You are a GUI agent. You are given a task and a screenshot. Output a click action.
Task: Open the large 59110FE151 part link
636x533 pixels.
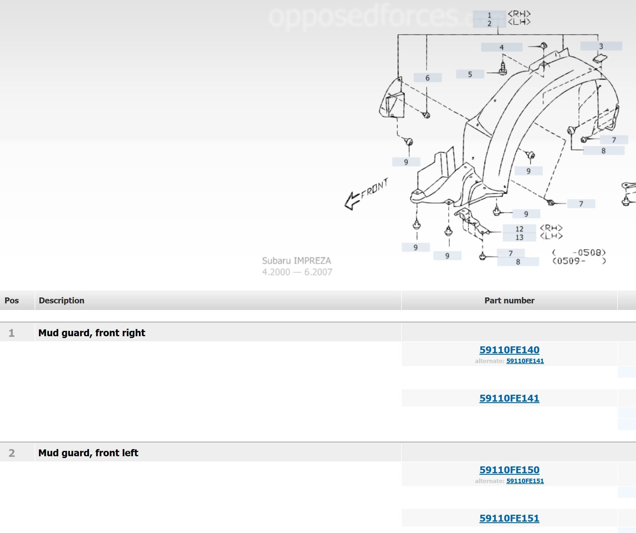coord(509,518)
